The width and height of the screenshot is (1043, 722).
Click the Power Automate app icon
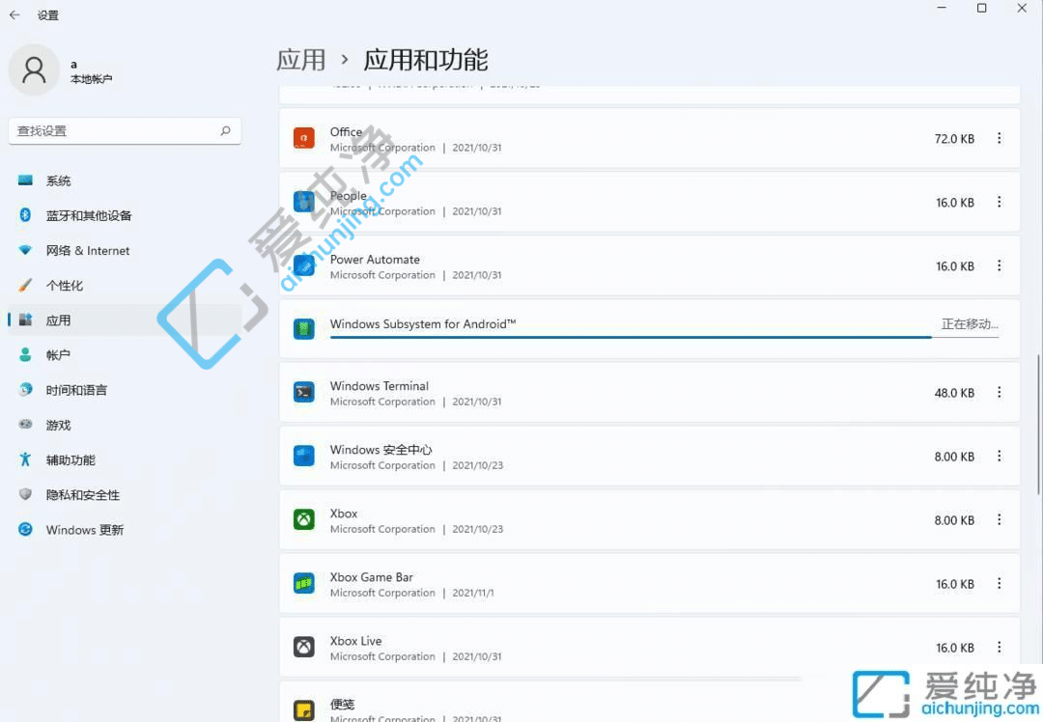click(x=304, y=266)
